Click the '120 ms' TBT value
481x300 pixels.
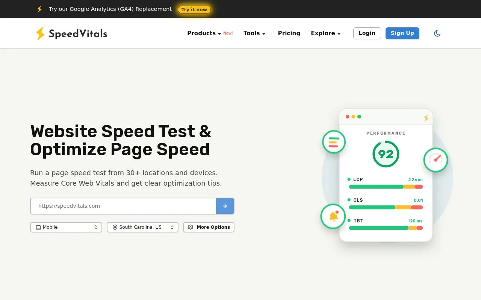coord(416,221)
